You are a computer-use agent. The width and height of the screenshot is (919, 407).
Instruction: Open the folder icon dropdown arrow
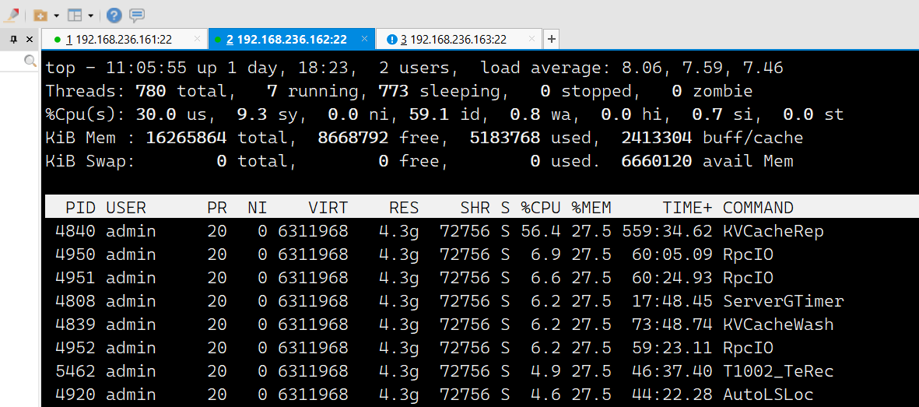tap(56, 16)
